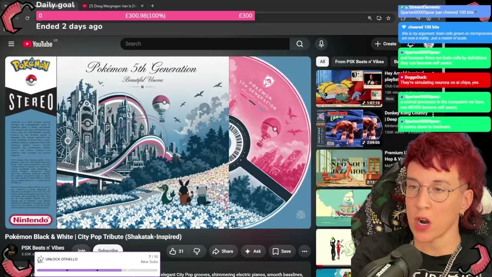This screenshot has height=277, width=492.
Task: Open the Ask AI button
Action: pyautogui.click(x=253, y=251)
